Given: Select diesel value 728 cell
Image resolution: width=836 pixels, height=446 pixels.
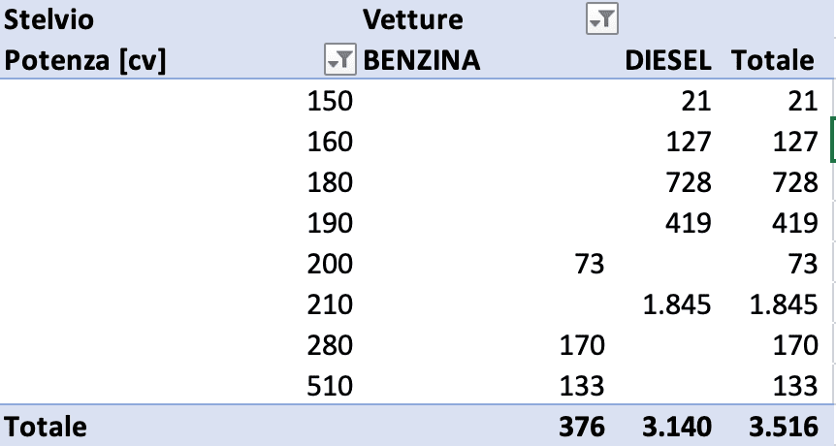Looking at the screenshot, I should 689,182.
